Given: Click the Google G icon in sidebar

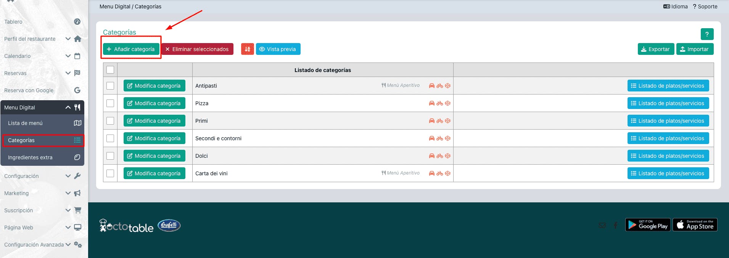Looking at the screenshot, I should (x=77, y=90).
